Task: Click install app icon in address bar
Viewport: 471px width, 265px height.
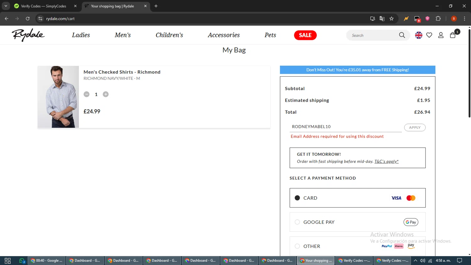Action: (373, 19)
